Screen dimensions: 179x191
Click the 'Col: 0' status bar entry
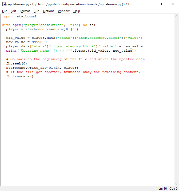[x=173, y=189]
